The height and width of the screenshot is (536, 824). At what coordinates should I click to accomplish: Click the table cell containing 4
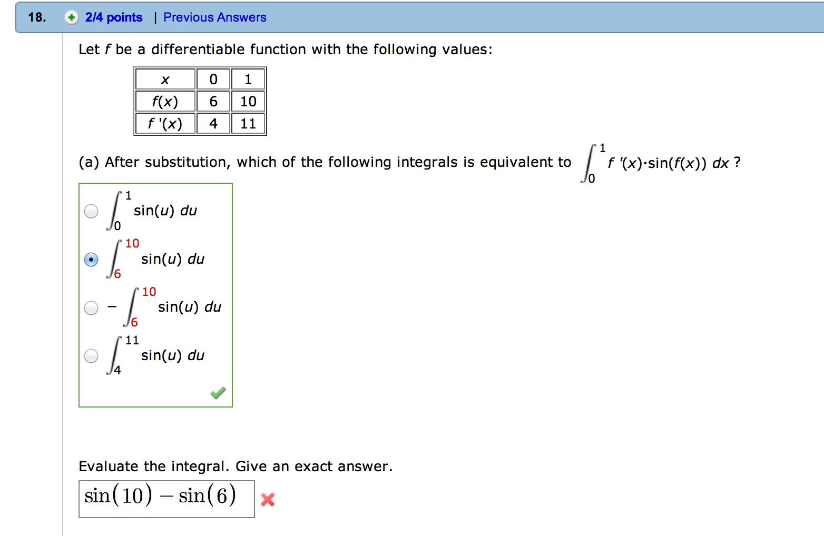coord(213,124)
